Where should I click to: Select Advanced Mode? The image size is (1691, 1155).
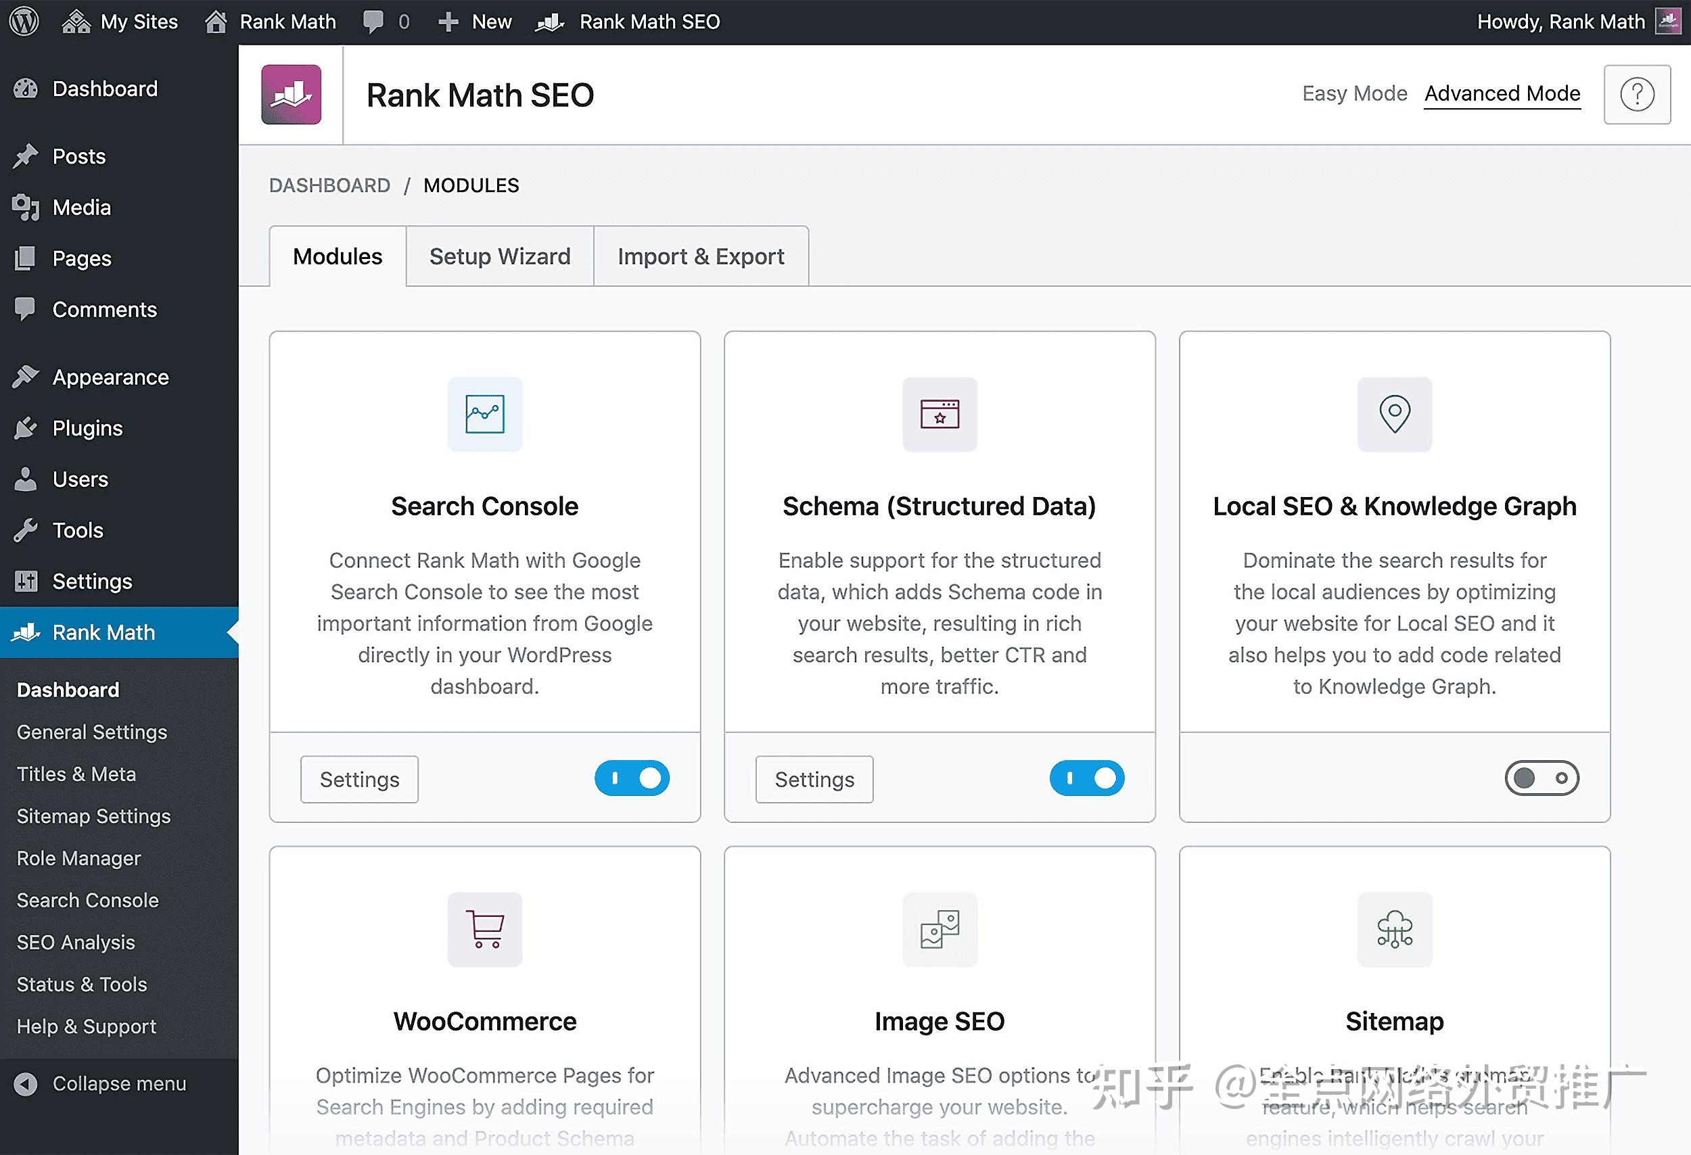(x=1502, y=94)
